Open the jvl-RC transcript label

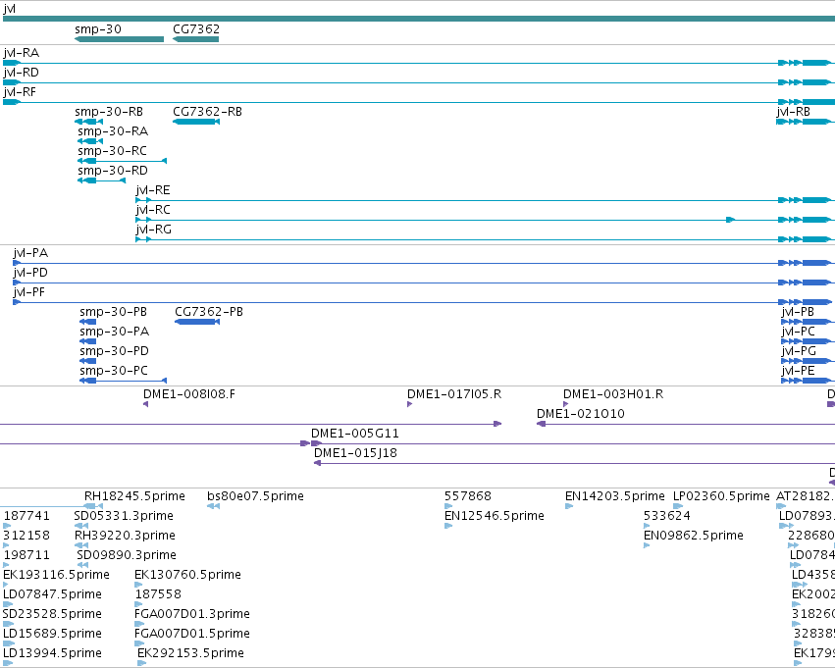pyautogui.click(x=153, y=210)
